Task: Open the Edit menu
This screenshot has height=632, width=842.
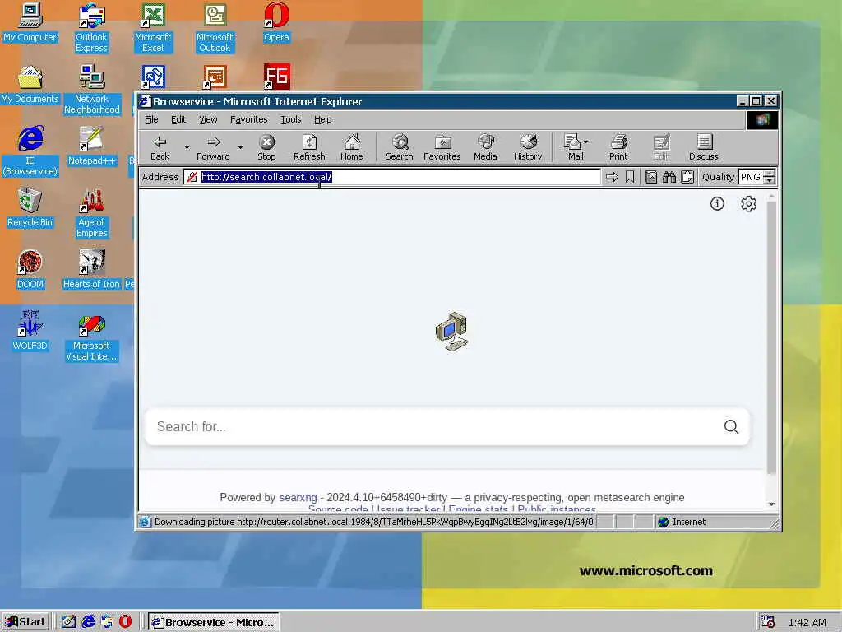Action: [x=178, y=119]
